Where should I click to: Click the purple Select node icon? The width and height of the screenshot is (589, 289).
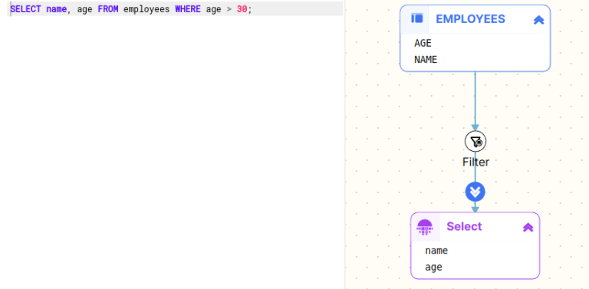425,227
